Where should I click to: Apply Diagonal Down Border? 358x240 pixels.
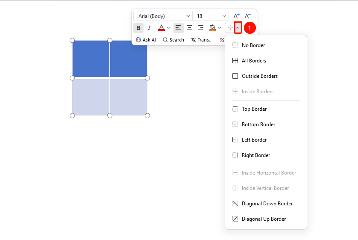point(266,204)
